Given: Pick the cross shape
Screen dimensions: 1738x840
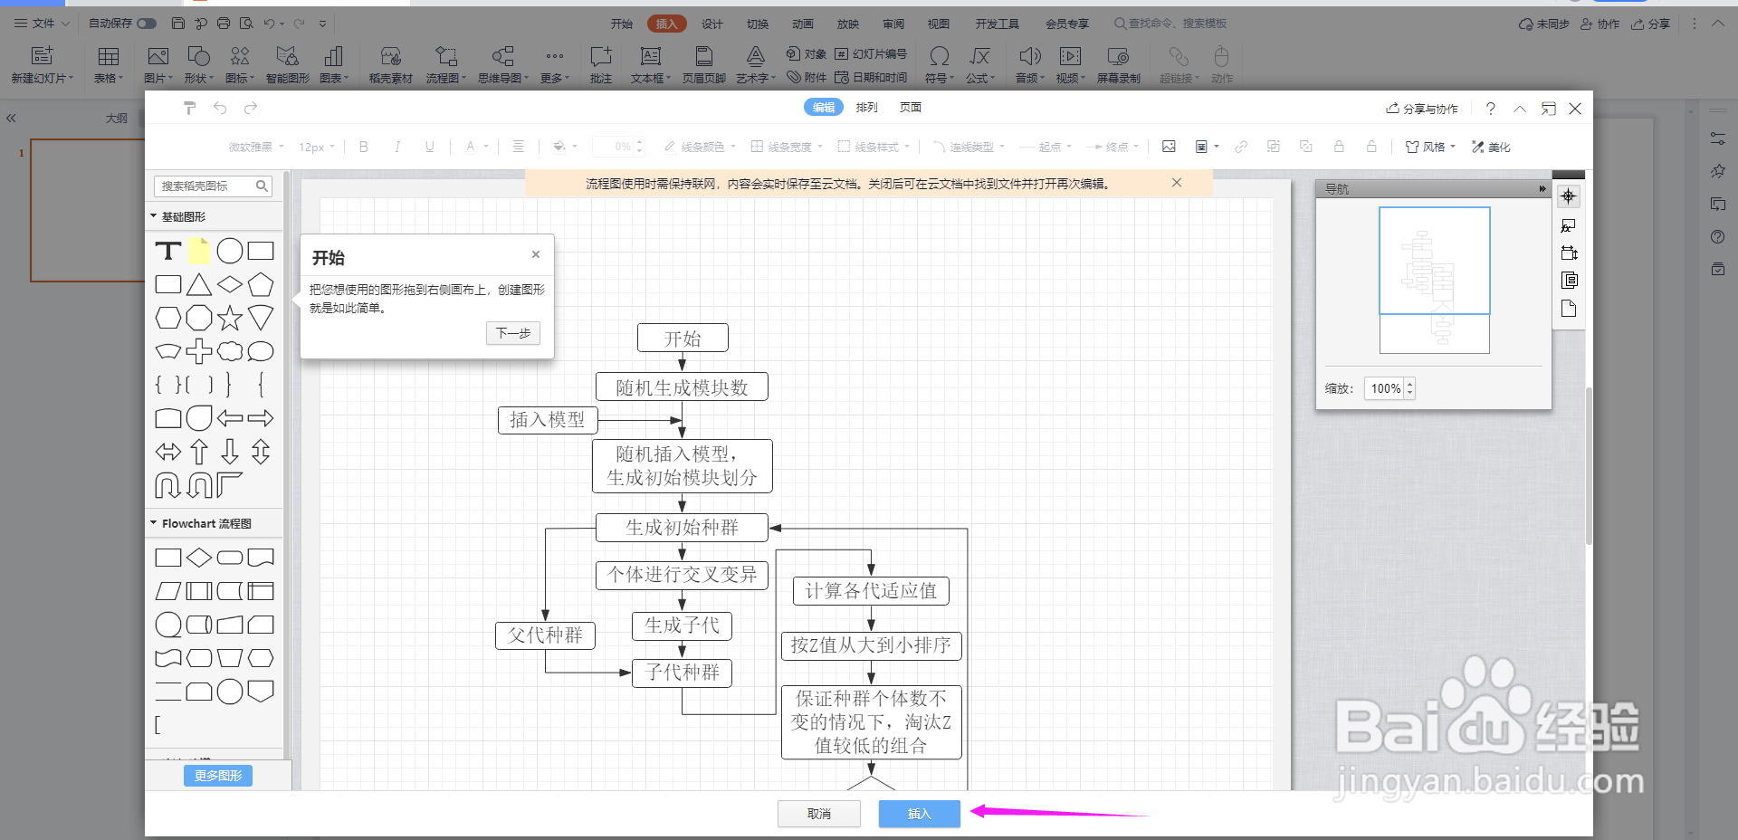Looking at the screenshot, I should 199,351.
